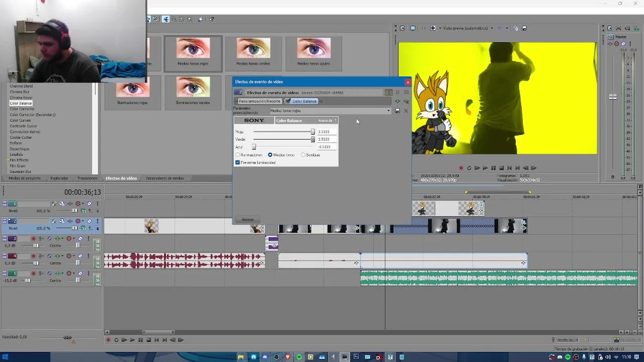The height and width of the screenshot is (362, 644).
Task: Select Color Corrector in effects list
Action: pos(22,109)
